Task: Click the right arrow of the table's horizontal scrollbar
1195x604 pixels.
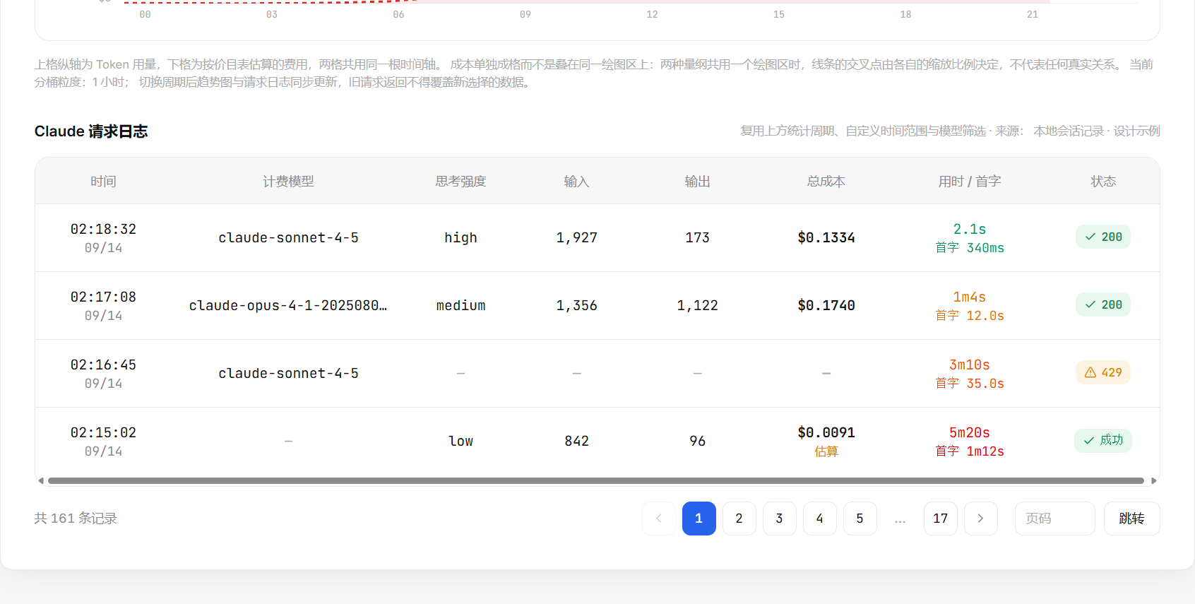Action: pyautogui.click(x=1153, y=481)
